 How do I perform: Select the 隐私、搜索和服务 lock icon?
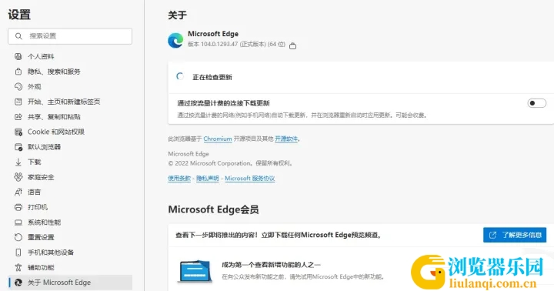pos(18,72)
